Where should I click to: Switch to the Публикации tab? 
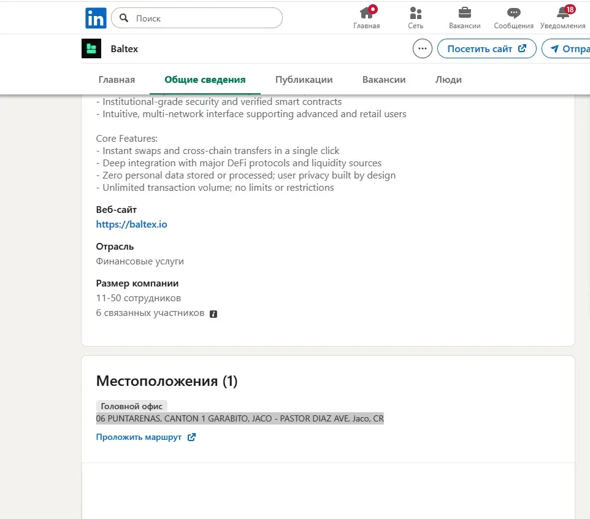304,80
